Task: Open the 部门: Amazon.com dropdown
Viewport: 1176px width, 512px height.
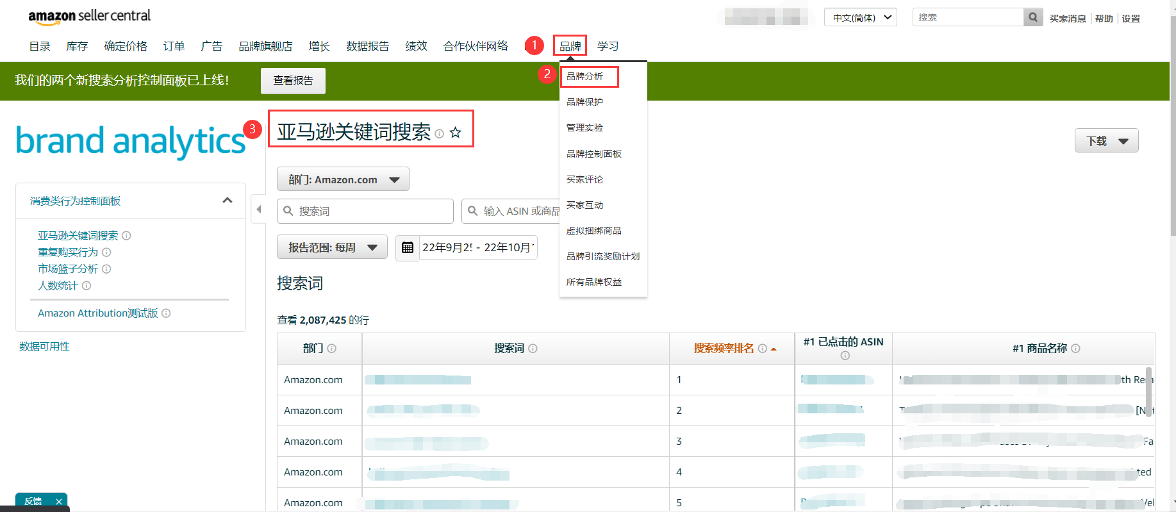Action: pyautogui.click(x=343, y=179)
